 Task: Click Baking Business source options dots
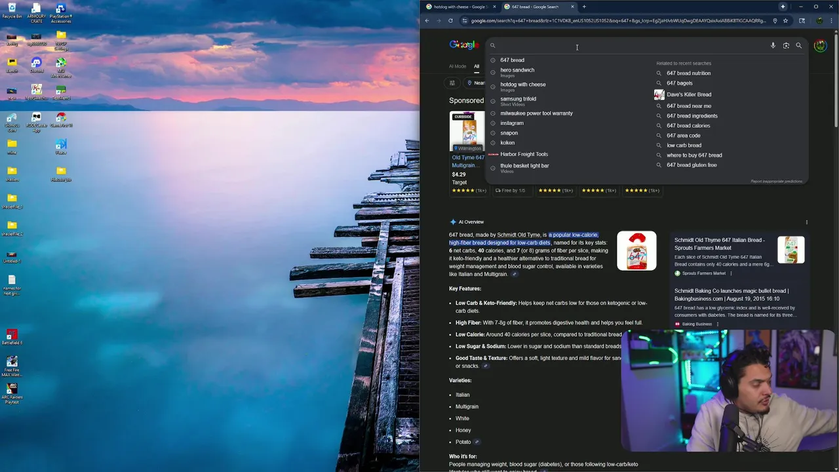pos(718,324)
